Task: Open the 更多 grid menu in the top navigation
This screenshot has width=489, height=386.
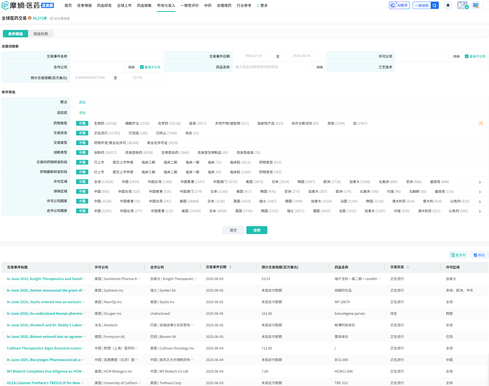Action: point(262,6)
